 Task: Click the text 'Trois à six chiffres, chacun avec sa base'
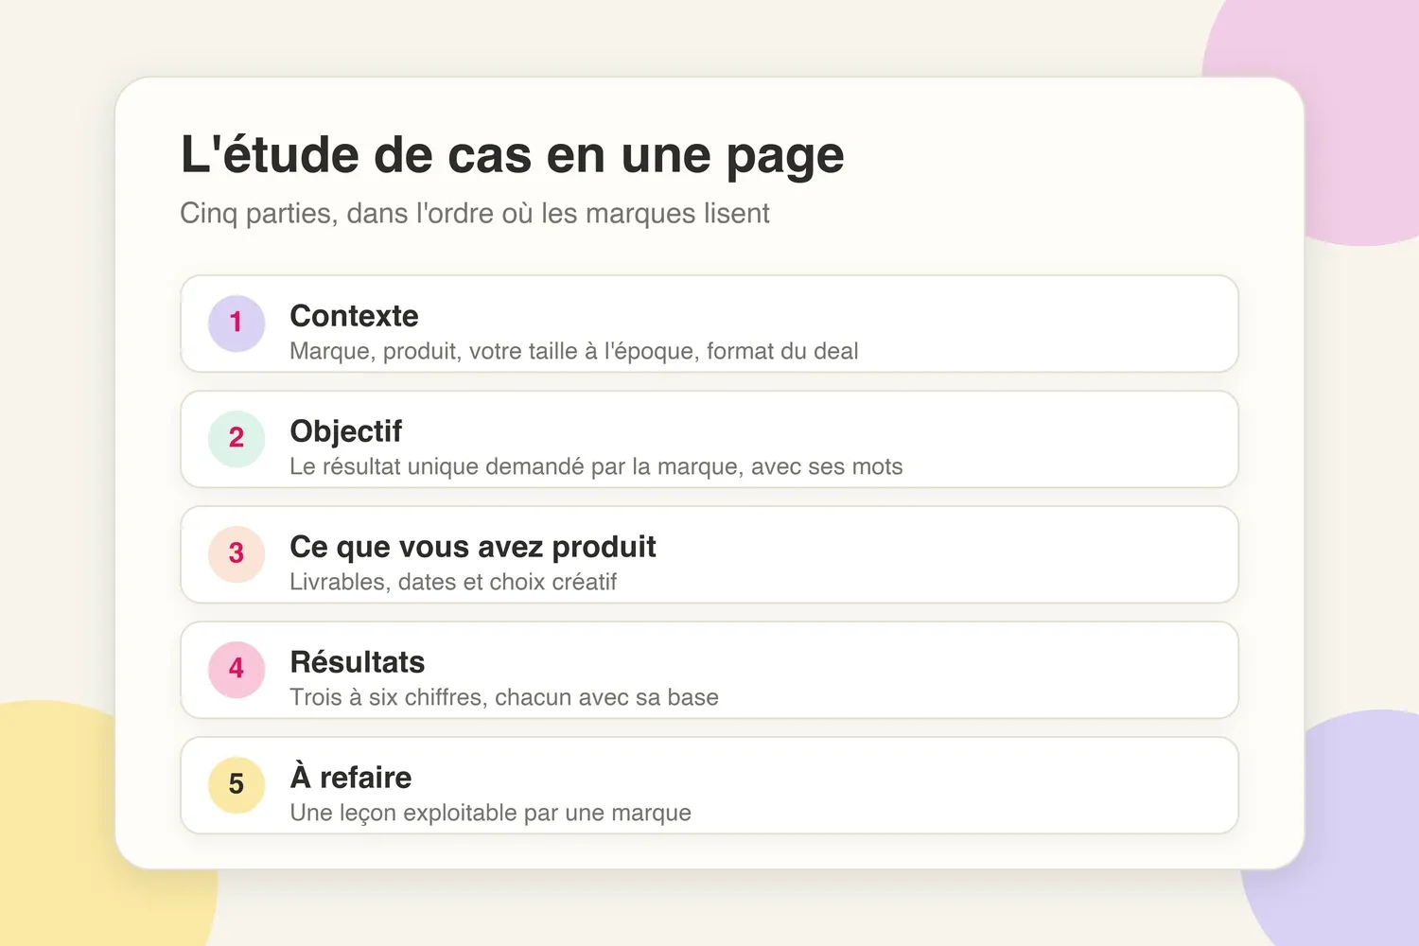504,697
